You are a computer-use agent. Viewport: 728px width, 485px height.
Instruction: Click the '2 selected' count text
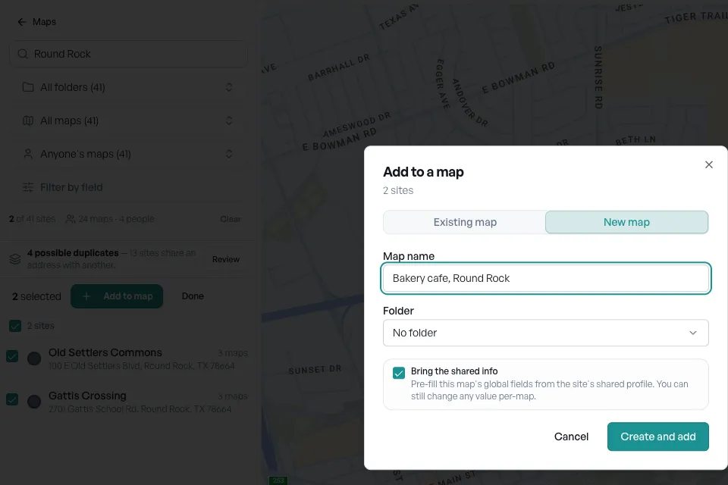click(x=36, y=296)
